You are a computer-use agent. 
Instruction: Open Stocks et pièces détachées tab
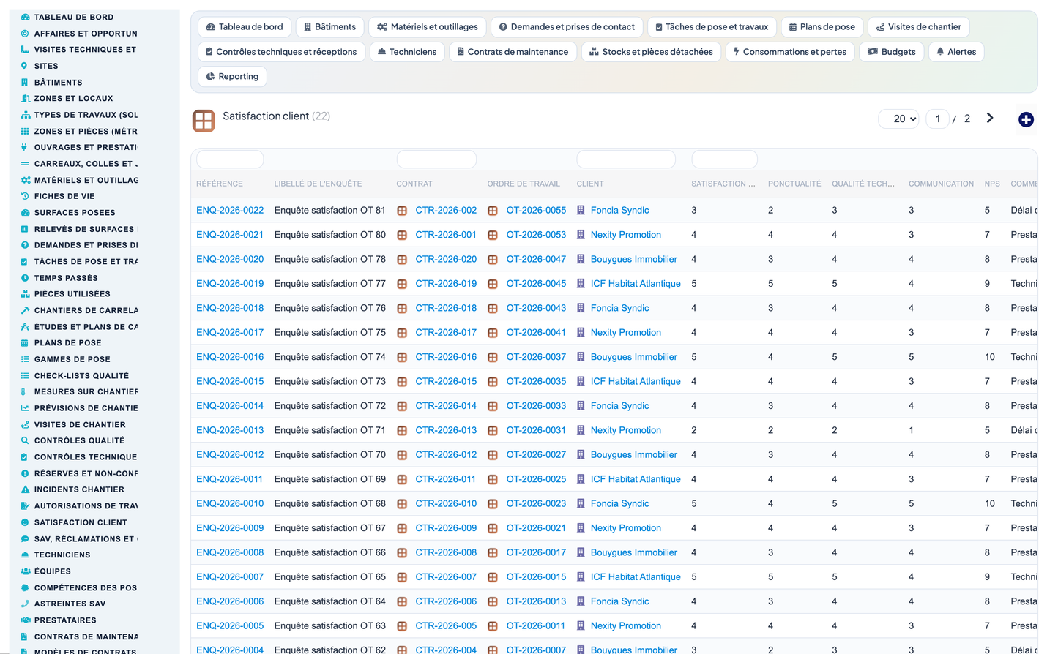click(x=651, y=52)
